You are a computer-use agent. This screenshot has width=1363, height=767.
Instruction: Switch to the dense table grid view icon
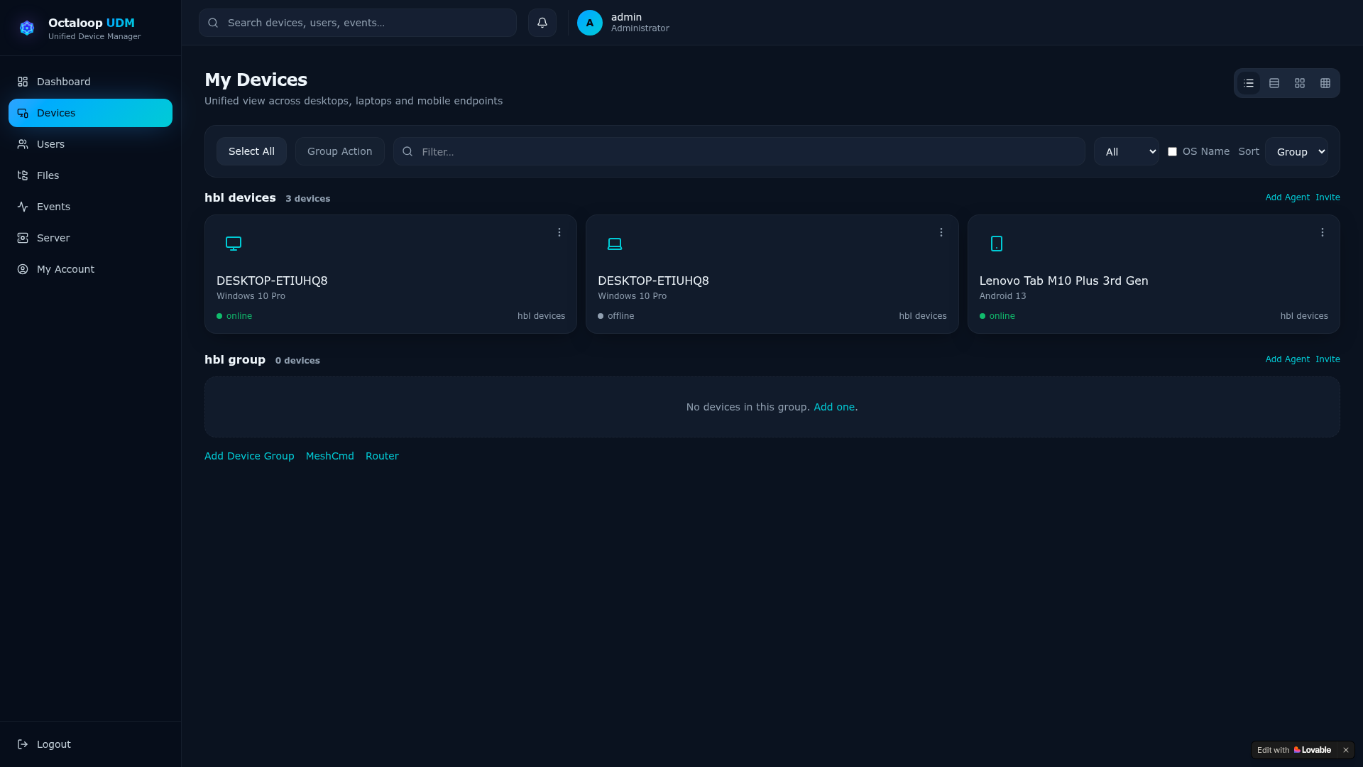pos(1325,83)
